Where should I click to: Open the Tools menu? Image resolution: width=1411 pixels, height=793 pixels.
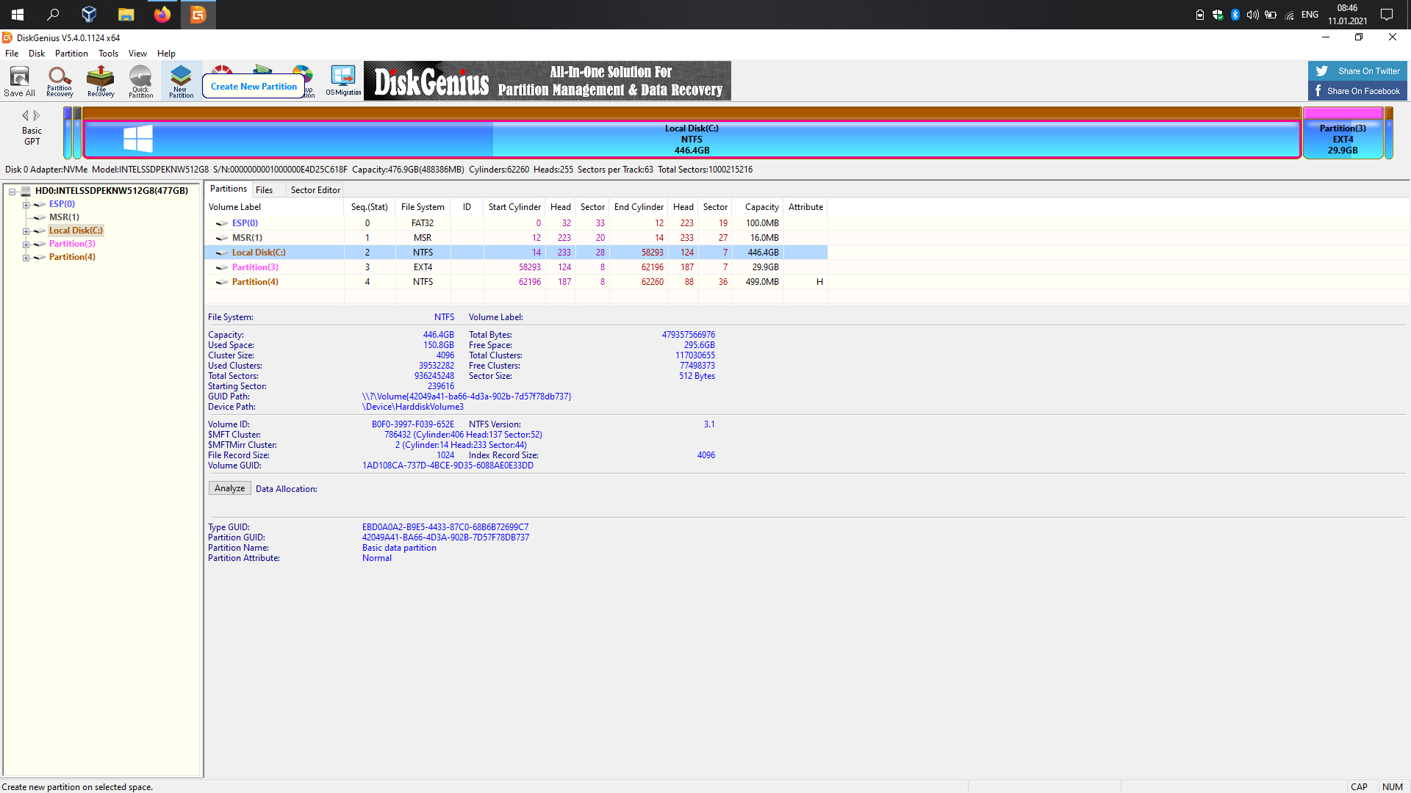(x=108, y=54)
